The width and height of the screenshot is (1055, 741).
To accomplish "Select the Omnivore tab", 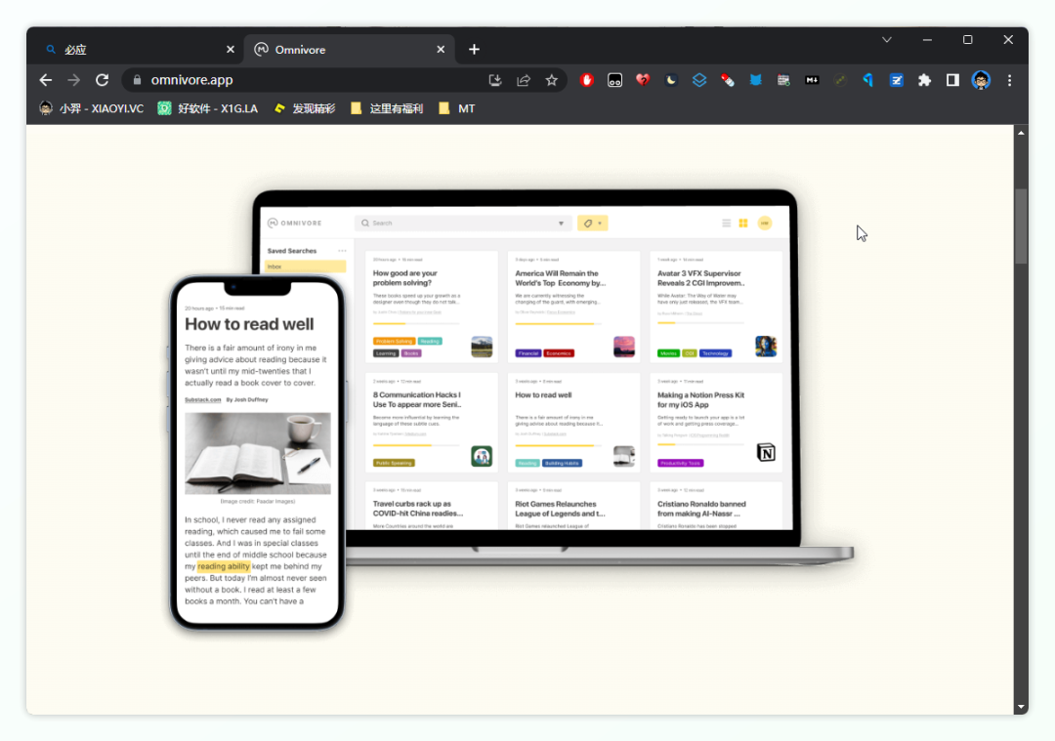I will pos(349,50).
